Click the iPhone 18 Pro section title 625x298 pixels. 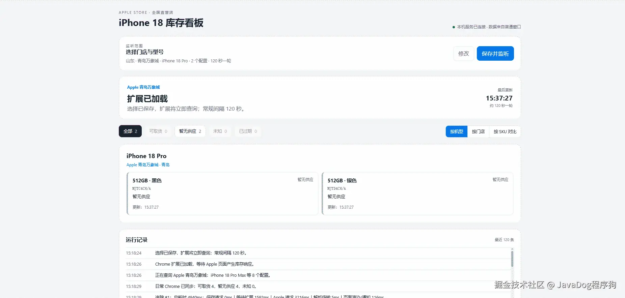[x=146, y=156]
